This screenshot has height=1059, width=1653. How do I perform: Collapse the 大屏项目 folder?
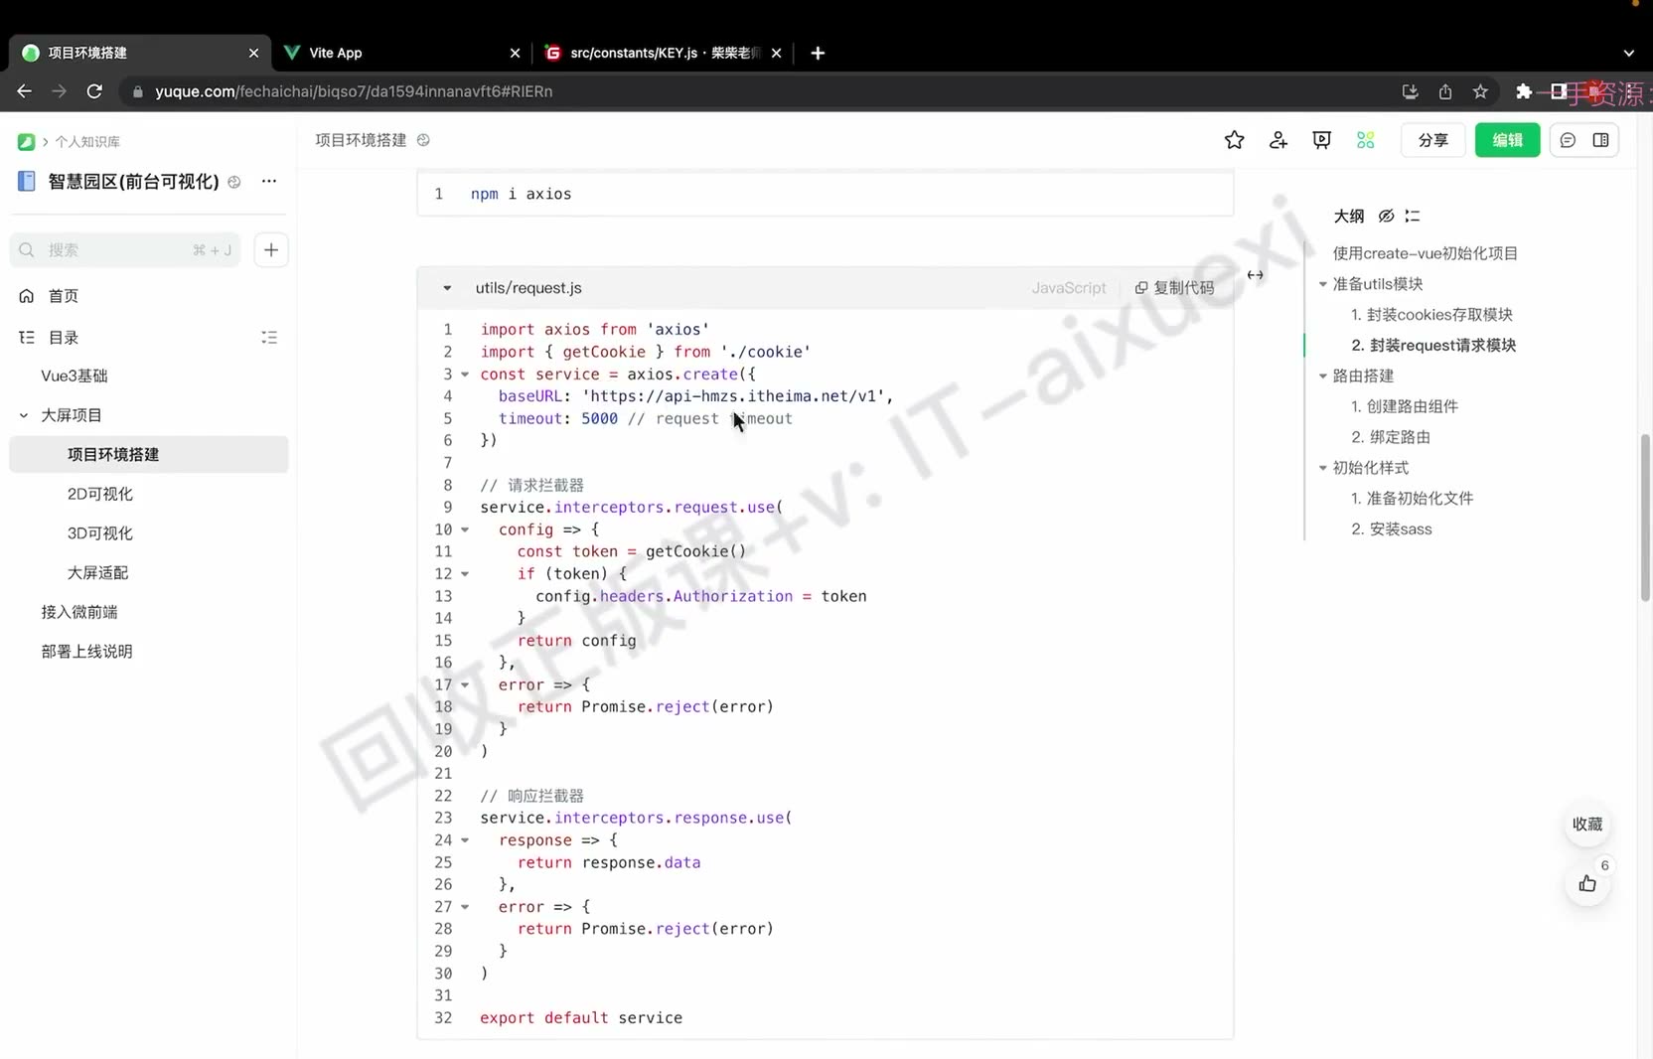24,415
